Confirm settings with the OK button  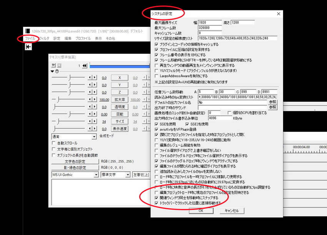pos(201,210)
